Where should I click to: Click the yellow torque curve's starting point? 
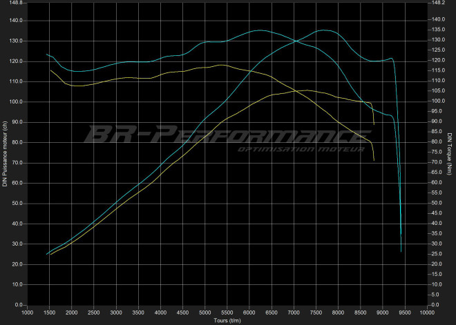point(50,70)
